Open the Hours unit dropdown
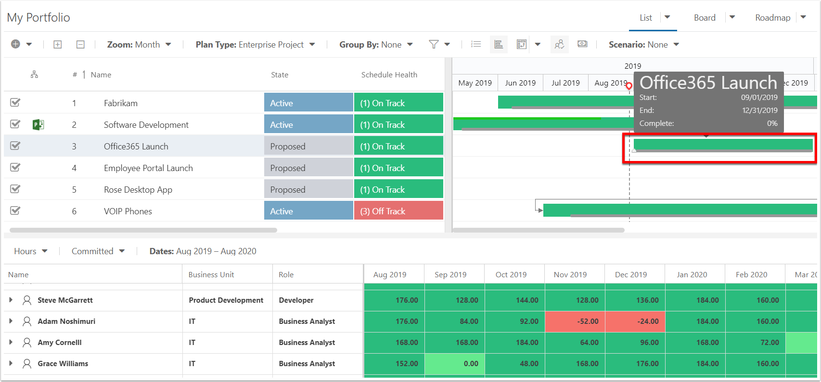Viewport: 821px width, 382px height. 31,251
